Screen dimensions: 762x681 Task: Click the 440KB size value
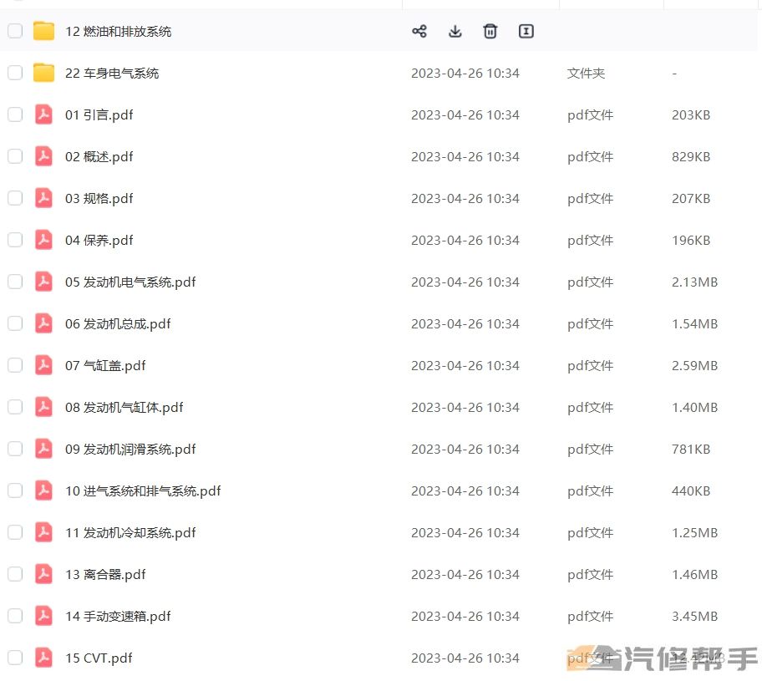690,491
